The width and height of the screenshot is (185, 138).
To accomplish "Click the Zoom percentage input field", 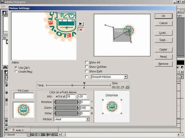I will click(85, 108).
